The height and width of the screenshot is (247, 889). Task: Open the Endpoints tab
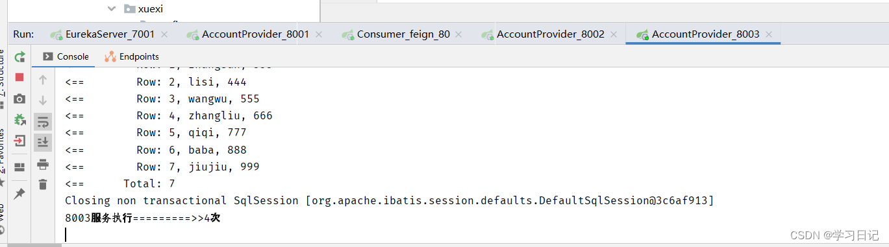(x=131, y=56)
